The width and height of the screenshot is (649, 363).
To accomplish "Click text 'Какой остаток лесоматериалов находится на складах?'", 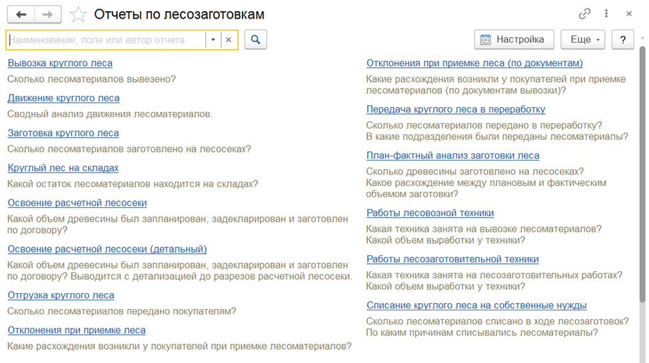I will coord(133,184).
